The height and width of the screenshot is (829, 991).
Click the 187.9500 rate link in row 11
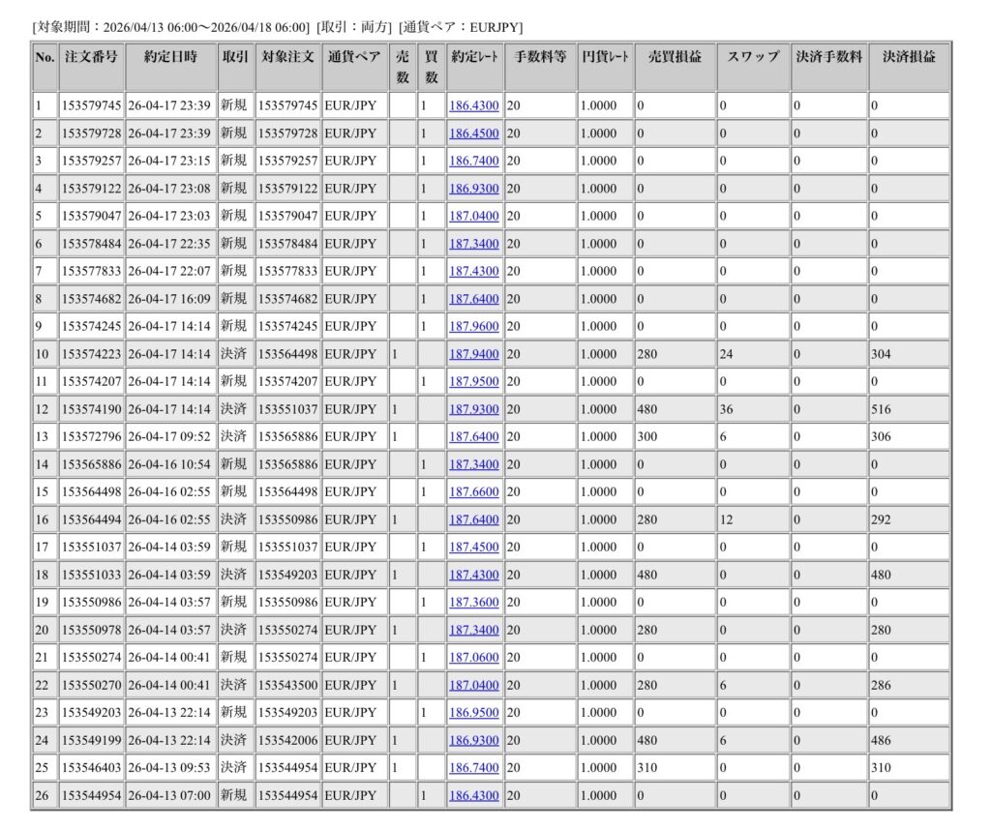(x=474, y=381)
